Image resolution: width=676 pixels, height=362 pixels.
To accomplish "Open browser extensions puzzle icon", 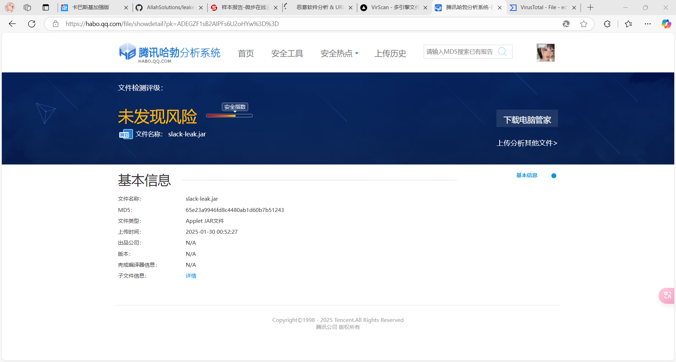I will click(607, 24).
